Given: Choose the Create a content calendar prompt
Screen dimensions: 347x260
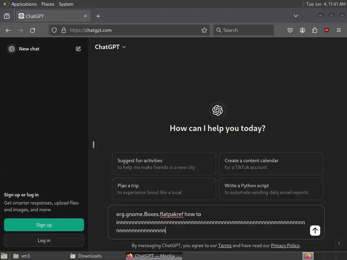Looking at the screenshot, I should coord(271,164).
